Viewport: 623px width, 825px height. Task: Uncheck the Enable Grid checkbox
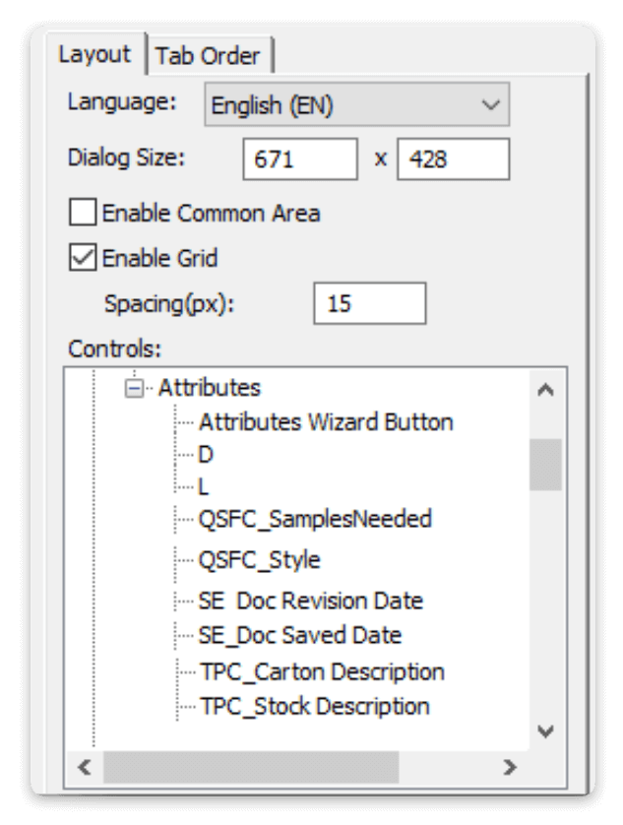coord(83,258)
